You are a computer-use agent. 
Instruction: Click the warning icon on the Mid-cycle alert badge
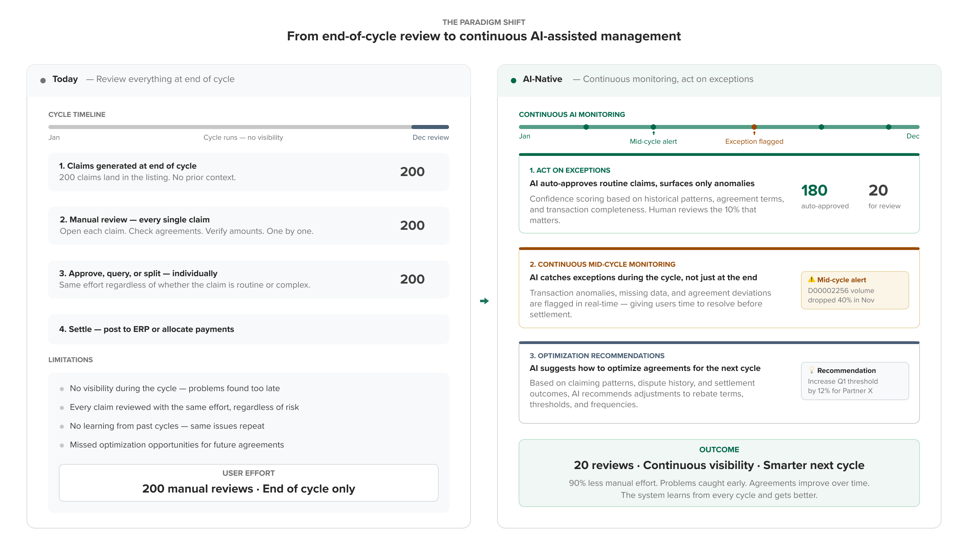(x=811, y=280)
